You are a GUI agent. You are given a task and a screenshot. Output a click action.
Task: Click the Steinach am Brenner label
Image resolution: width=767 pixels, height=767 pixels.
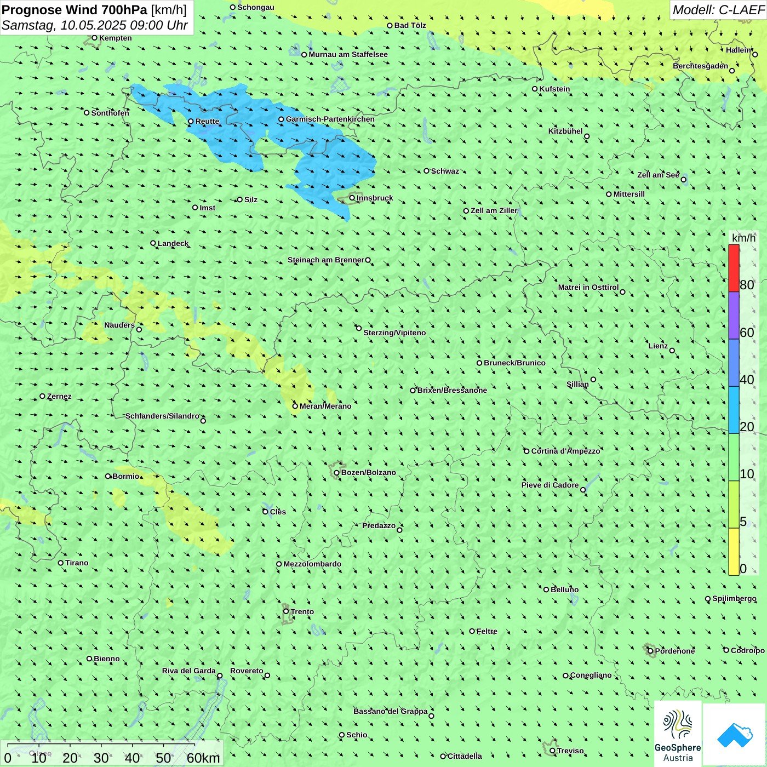pyautogui.click(x=325, y=260)
